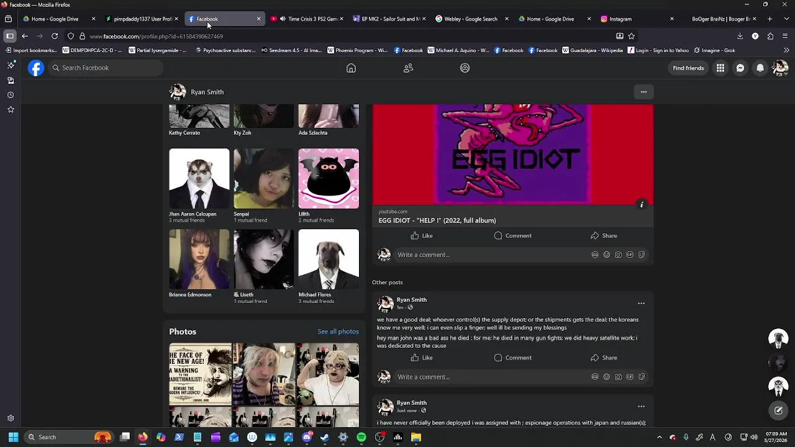Open See all photos link
Image resolution: width=795 pixels, height=447 pixels.
(338, 332)
